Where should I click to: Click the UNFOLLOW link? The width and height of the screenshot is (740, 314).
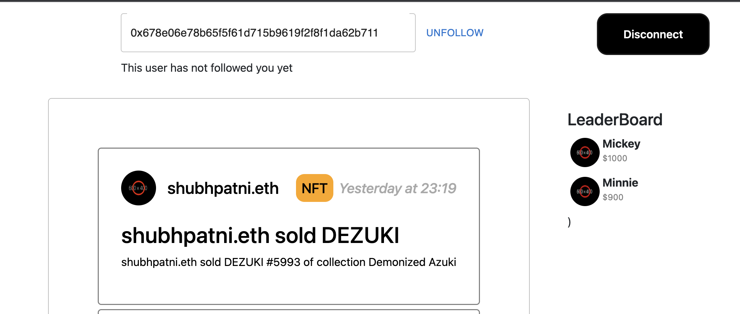pos(454,33)
